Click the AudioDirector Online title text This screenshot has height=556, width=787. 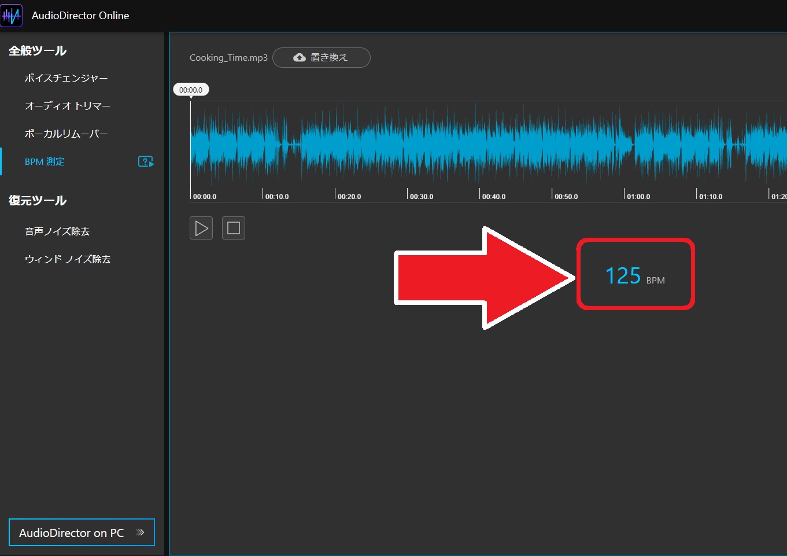(x=80, y=16)
